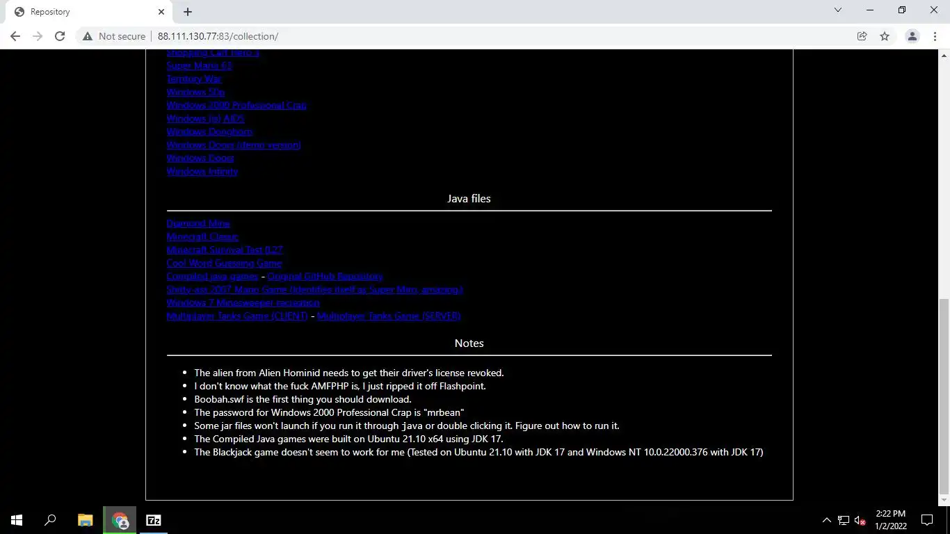Open 7-Zip from the taskbar
The height and width of the screenshot is (534, 950).
point(154,520)
